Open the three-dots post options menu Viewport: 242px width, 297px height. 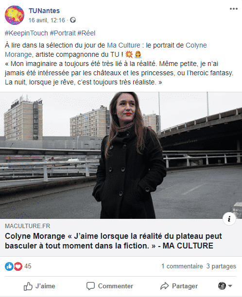(233, 9)
